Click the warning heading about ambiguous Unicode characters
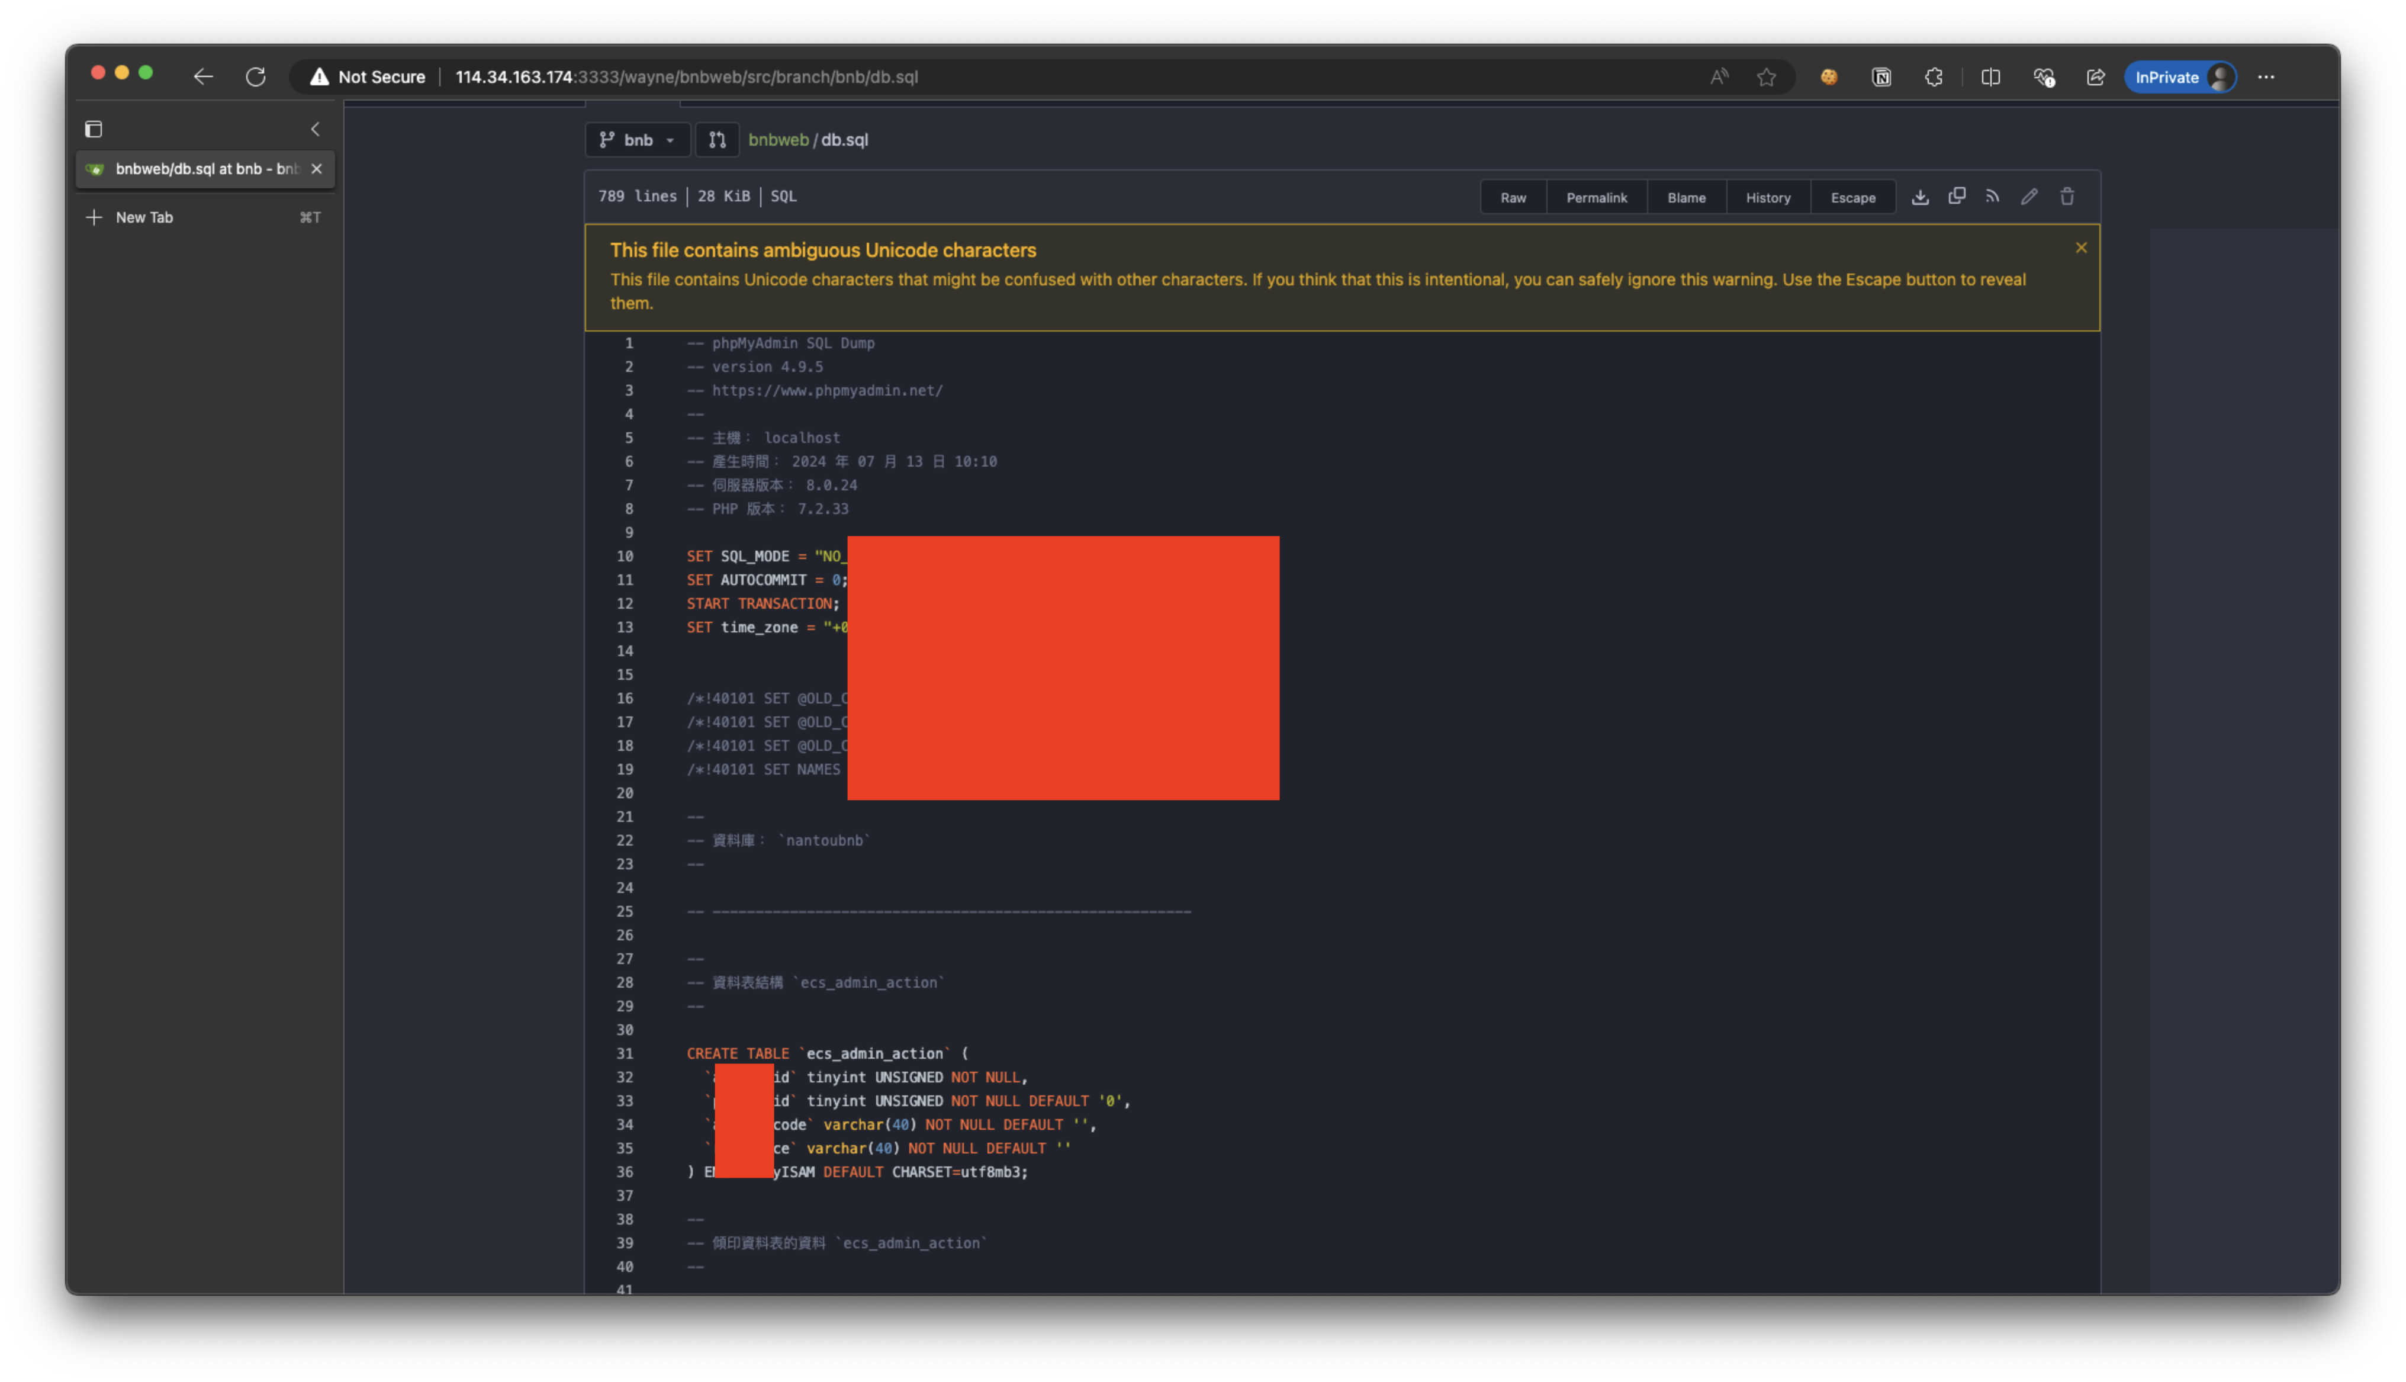2406x1382 pixels. 822,250
